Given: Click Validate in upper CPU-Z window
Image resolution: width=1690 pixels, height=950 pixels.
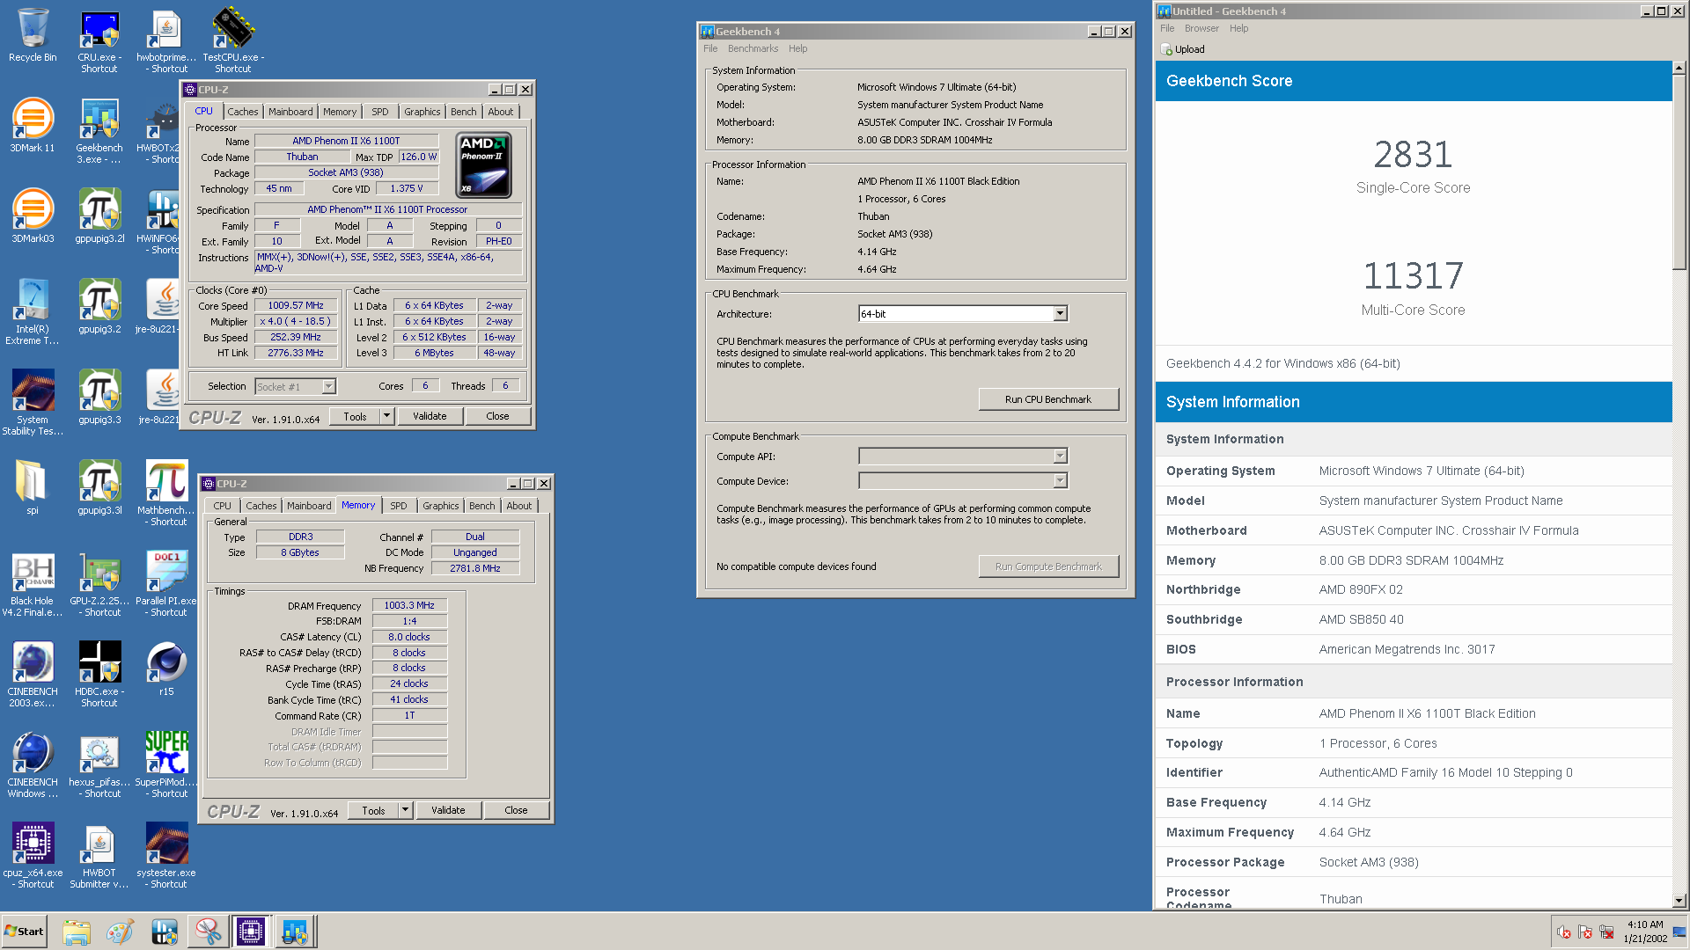Looking at the screenshot, I should click(x=430, y=416).
